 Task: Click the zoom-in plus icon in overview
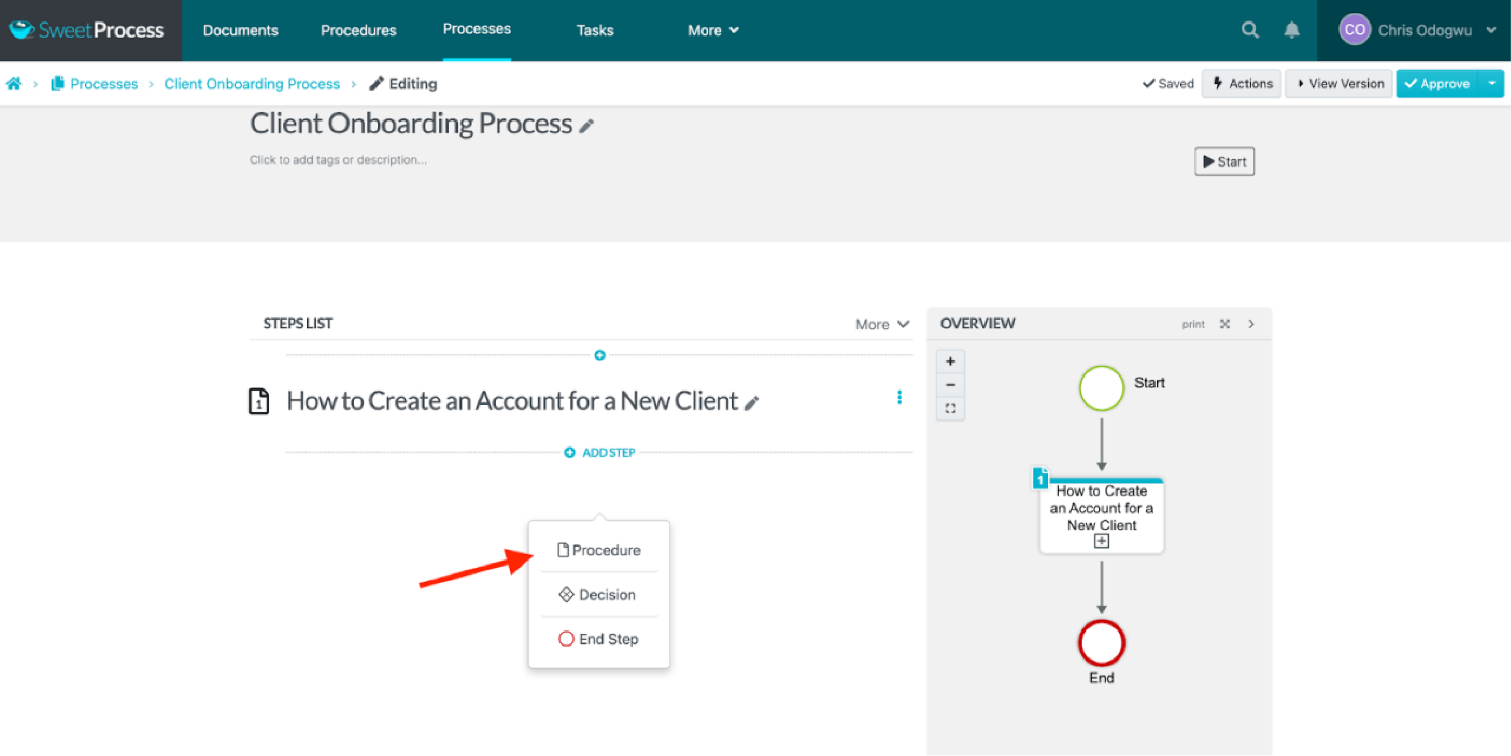(x=951, y=360)
